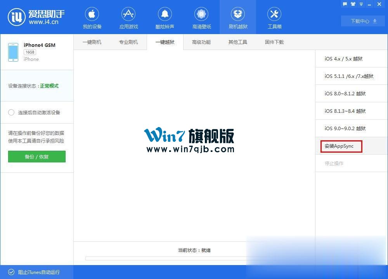The height and width of the screenshot is (279, 388).
Task: Click device name iPhone4 GSM
Action: [40, 45]
